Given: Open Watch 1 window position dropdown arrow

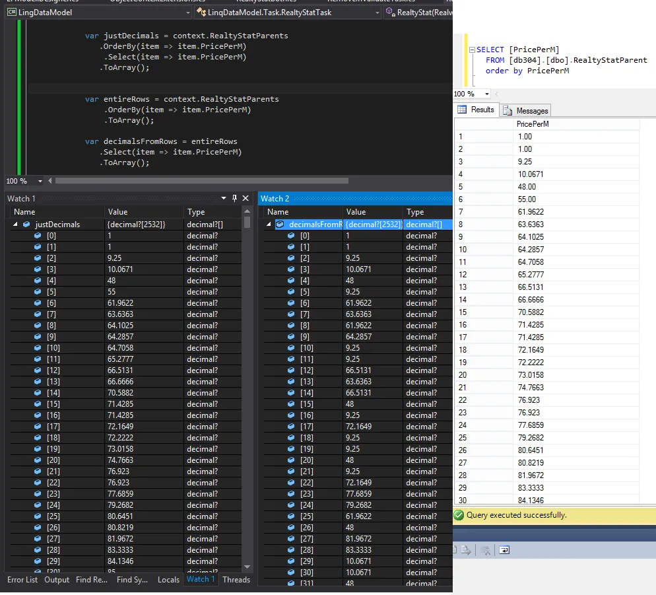Looking at the screenshot, I should click(x=223, y=198).
